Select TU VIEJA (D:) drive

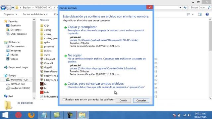point(18,84)
